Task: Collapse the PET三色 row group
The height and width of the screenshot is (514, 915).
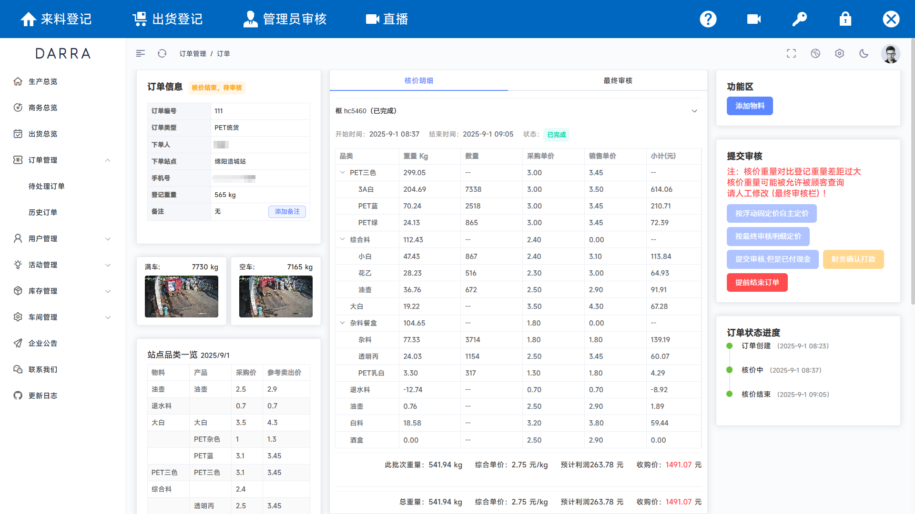Action: pos(342,172)
